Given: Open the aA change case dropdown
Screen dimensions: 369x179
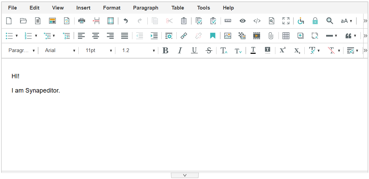Looking at the screenshot, I should click(x=347, y=21).
